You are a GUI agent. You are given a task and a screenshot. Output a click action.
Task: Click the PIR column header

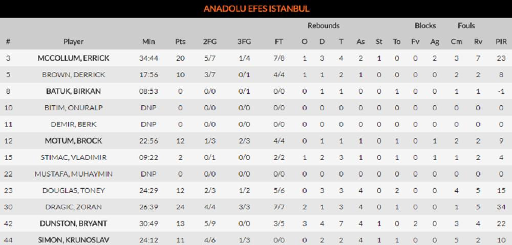pyautogui.click(x=501, y=42)
